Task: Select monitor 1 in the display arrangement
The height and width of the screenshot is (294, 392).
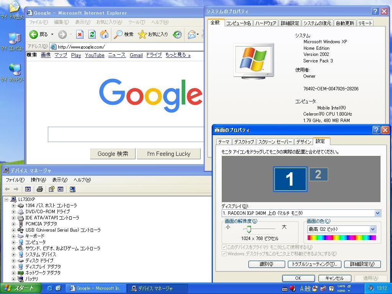Action: 290,179
